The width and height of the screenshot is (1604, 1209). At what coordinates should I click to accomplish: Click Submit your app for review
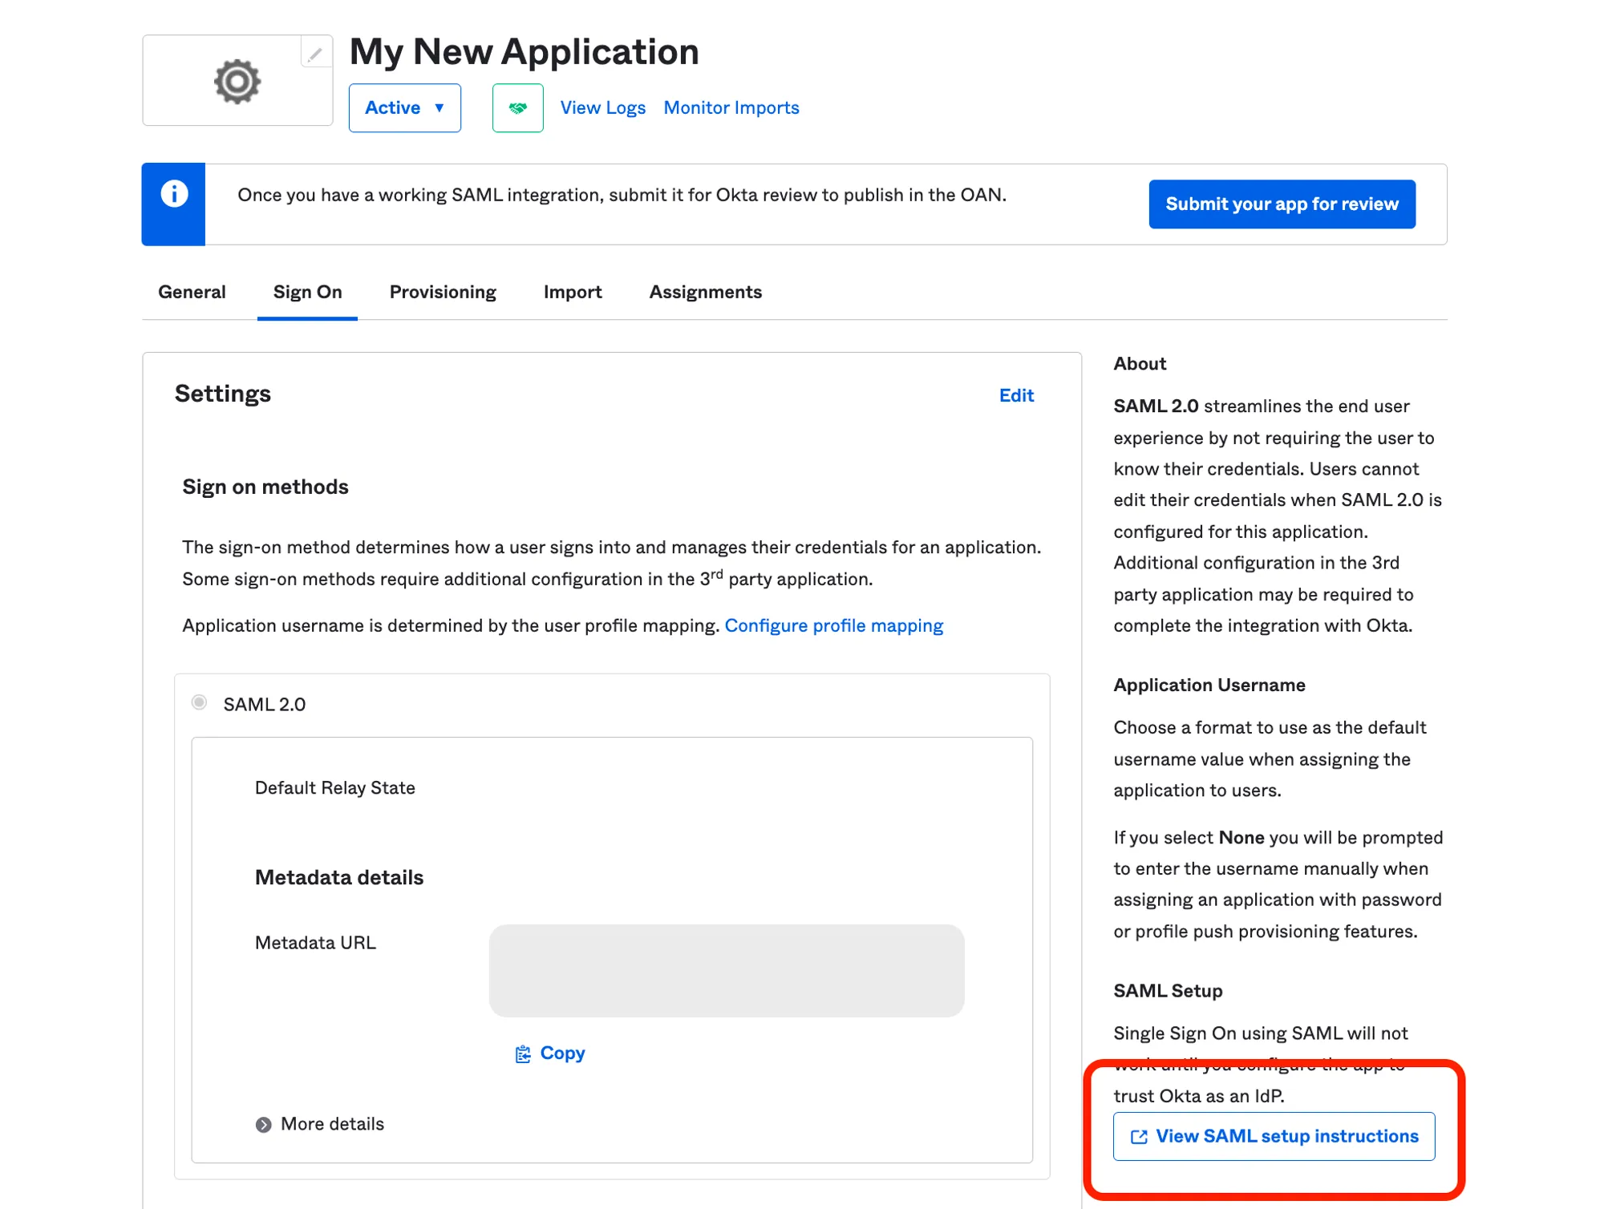pyautogui.click(x=1282, y=204)
